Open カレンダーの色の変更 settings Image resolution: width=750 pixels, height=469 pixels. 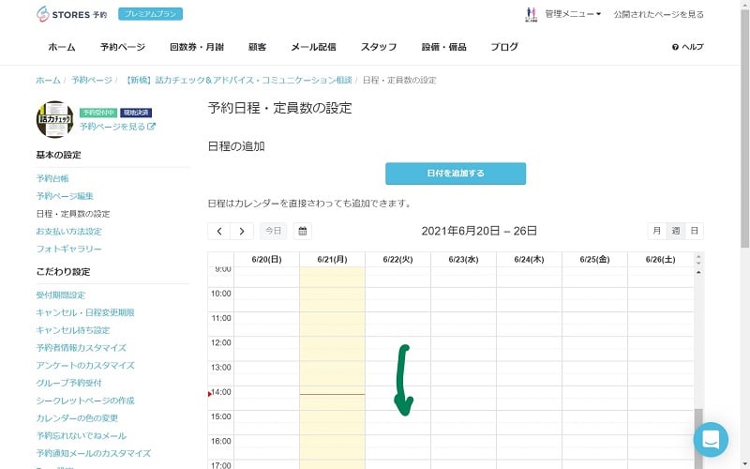(x=77, y=417)
